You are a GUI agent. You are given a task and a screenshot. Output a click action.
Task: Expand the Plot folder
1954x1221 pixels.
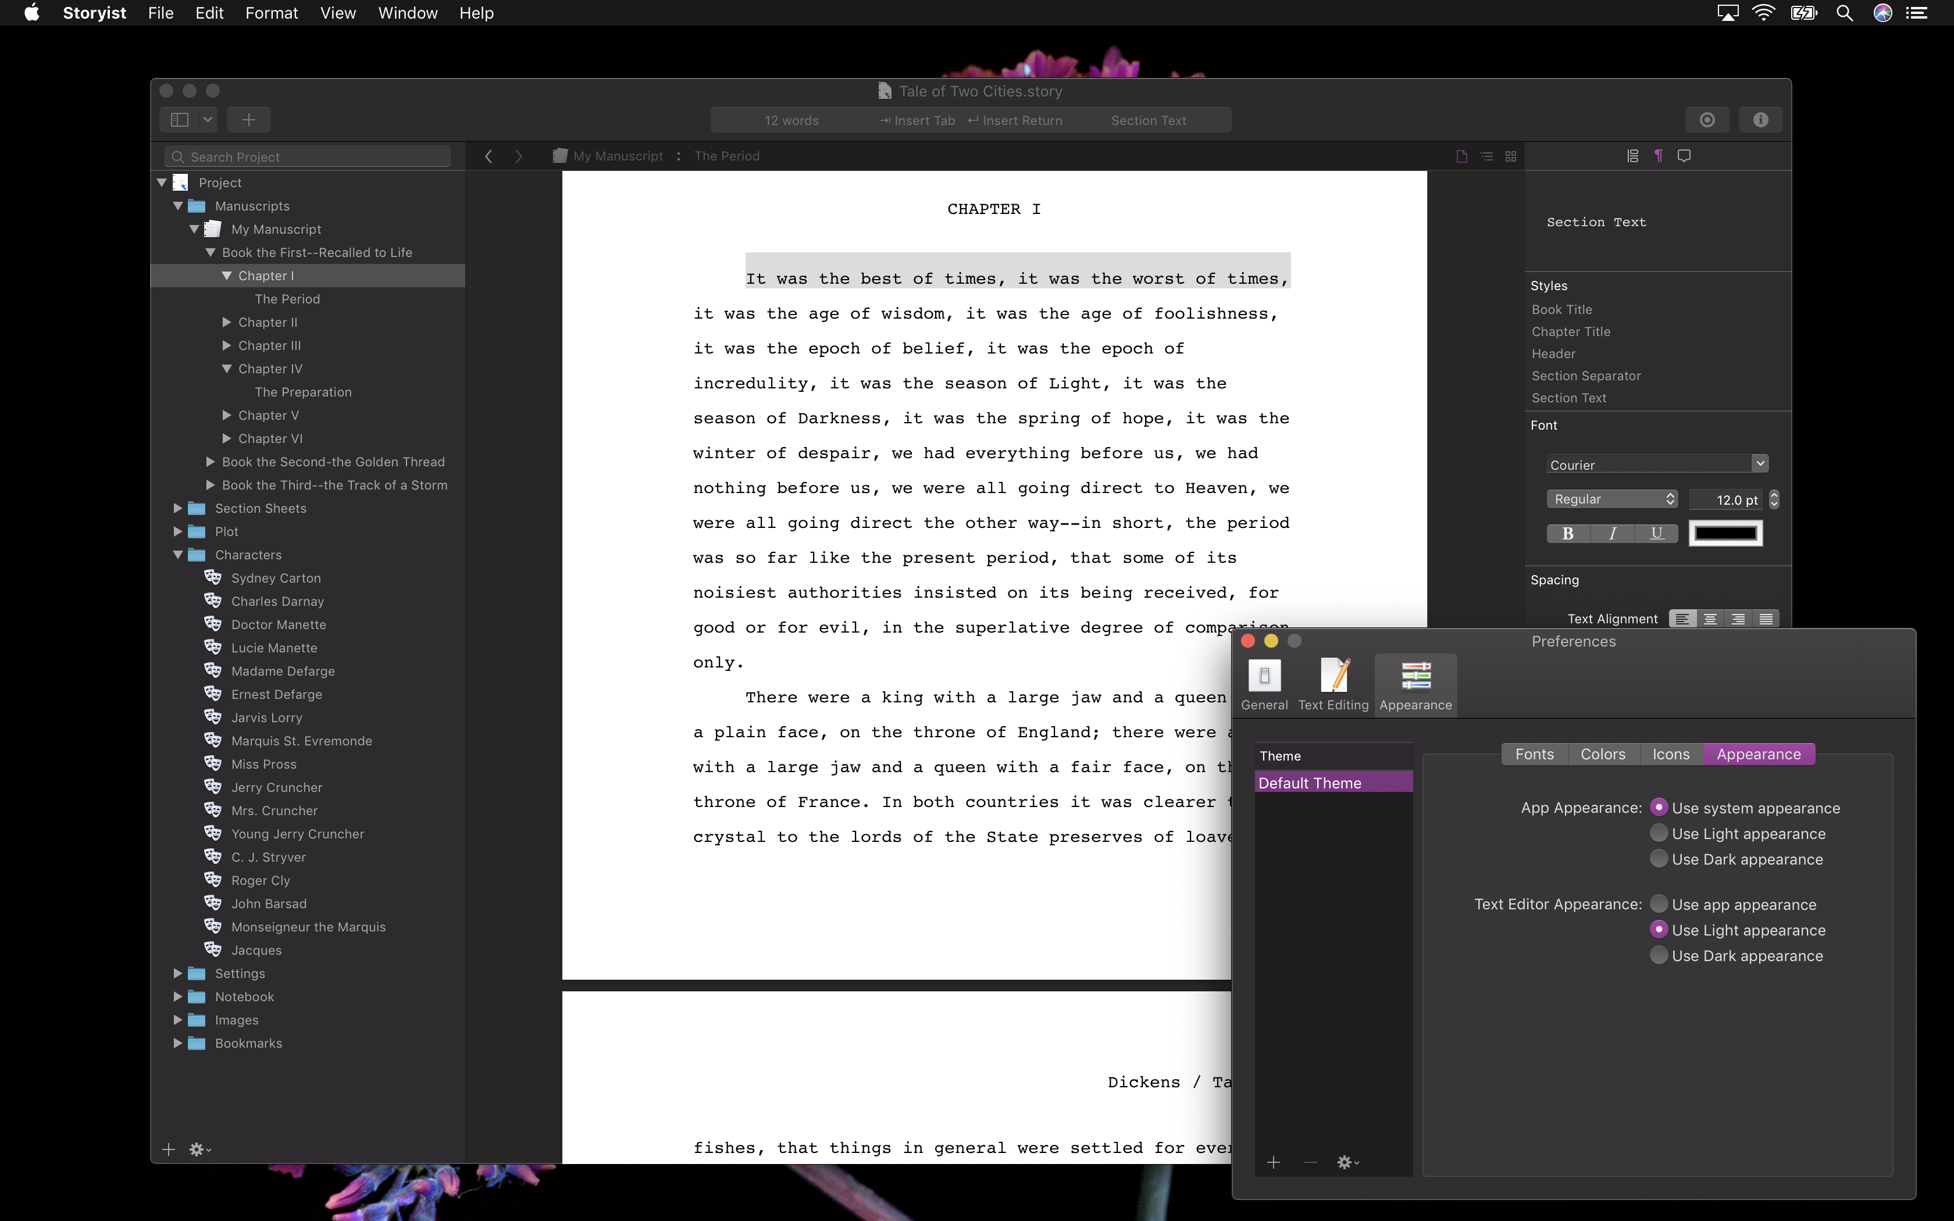coord(177,531)
